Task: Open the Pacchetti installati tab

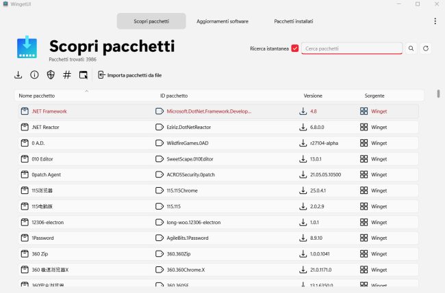Action: pyautogui.click(x=294, y=21)
